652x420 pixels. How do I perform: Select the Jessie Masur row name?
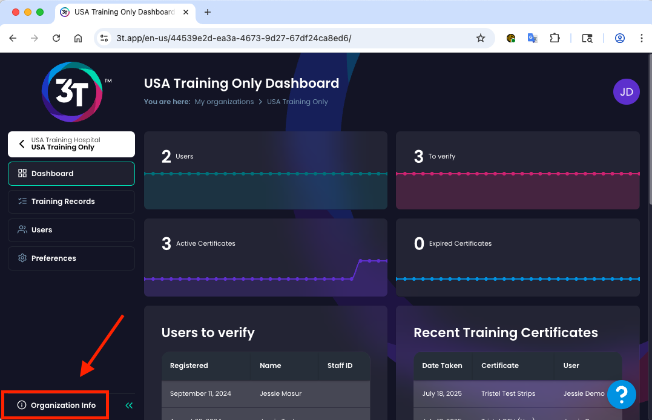(281, 393)
